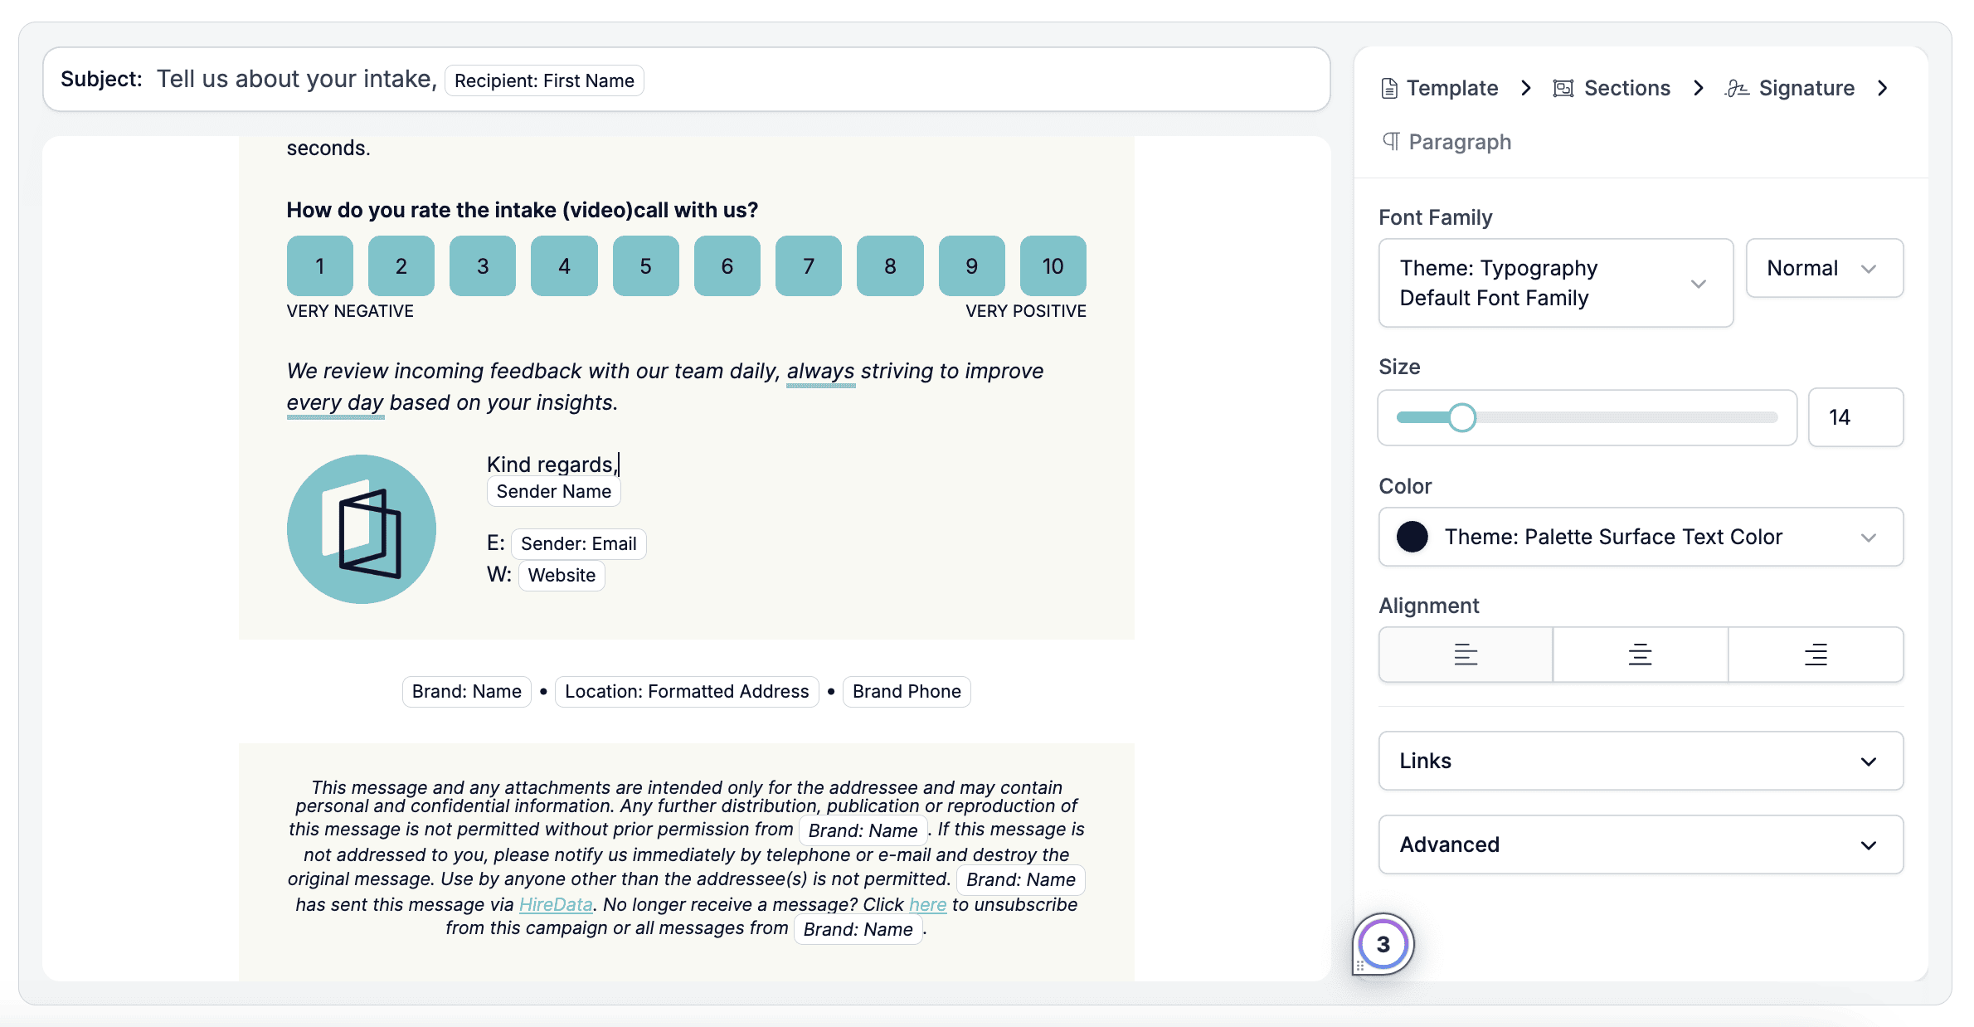Open the Sections breadcrumb
Viewport: 1974px width, 1027px height.
point(1612,88)
